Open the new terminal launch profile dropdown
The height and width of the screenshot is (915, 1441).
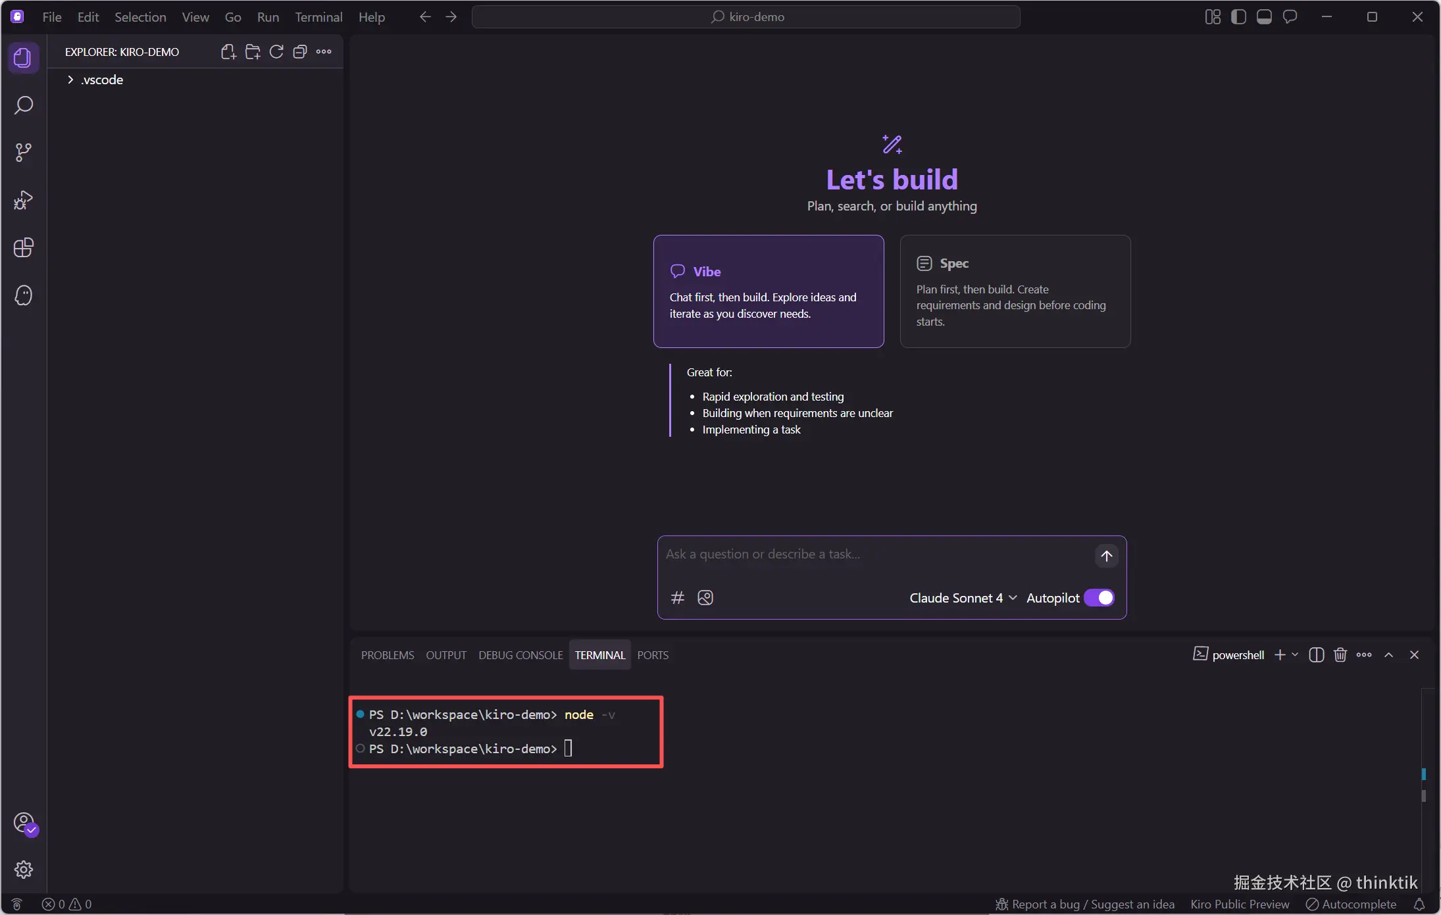tap(1295, 655)
